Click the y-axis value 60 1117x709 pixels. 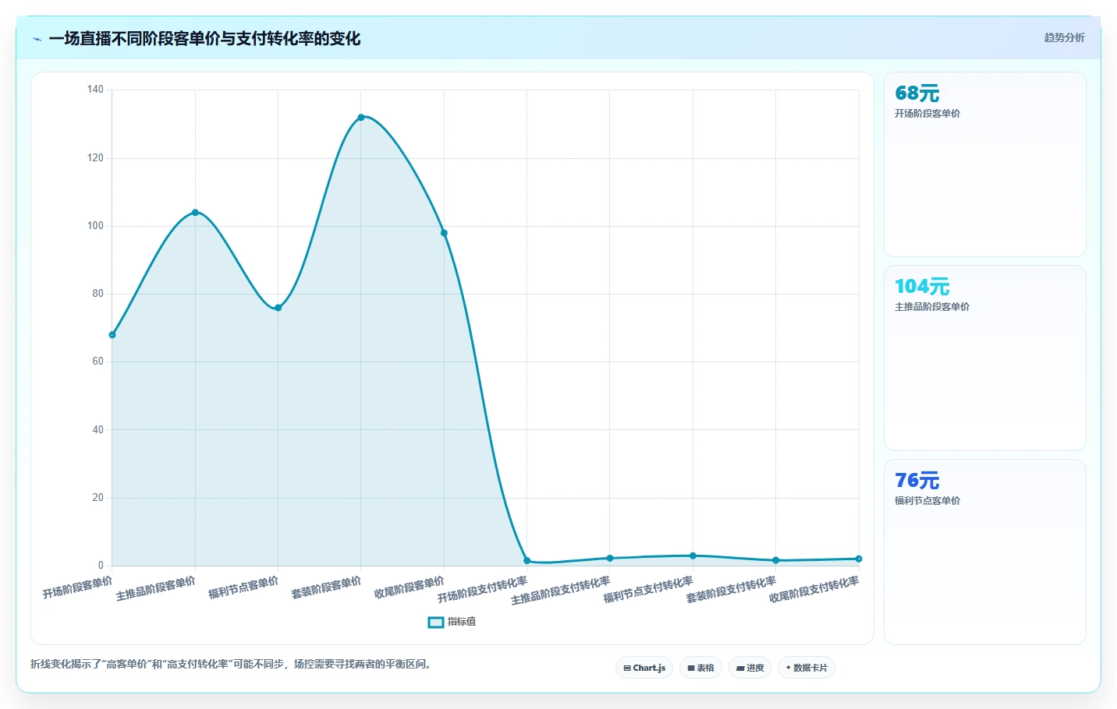coord(98,362)
